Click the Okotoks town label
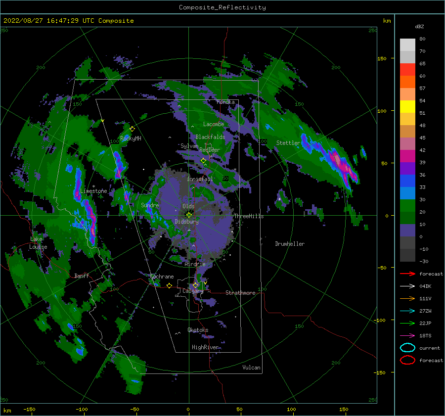The image size is (445, 416). tap(198, 329)
